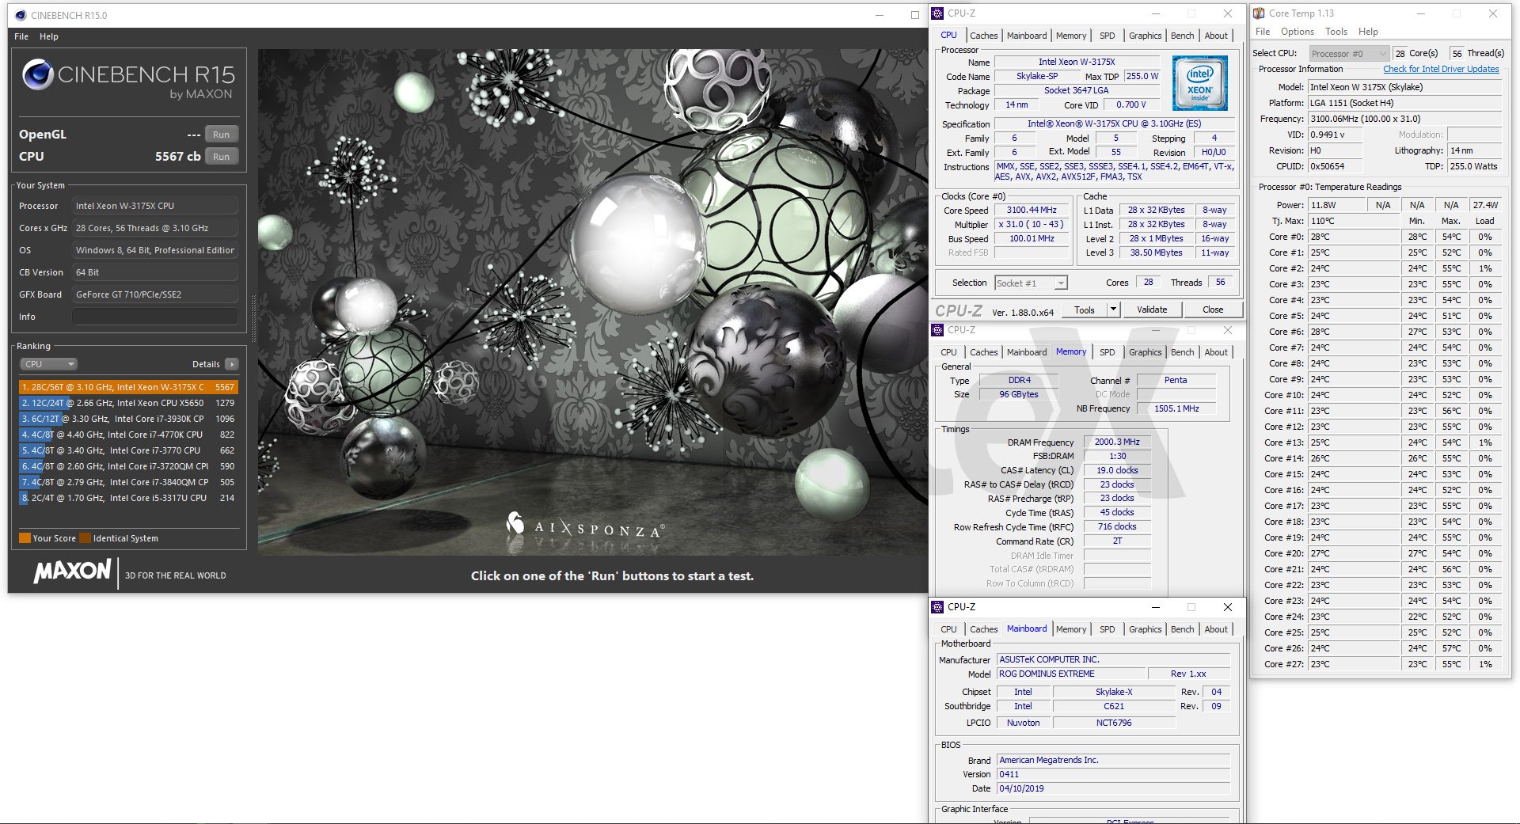Viewport: 1520px width, 824px height.
Task: Open the Help menu in Cinebench
Action: click(49, 36)
